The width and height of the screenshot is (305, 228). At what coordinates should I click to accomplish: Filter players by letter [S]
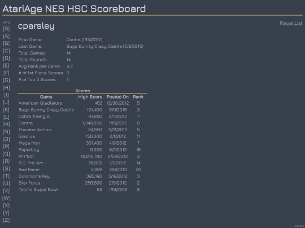click(x=6, y=169)
